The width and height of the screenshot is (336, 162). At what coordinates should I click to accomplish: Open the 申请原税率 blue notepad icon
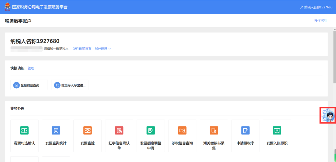[x=245, y=130]
